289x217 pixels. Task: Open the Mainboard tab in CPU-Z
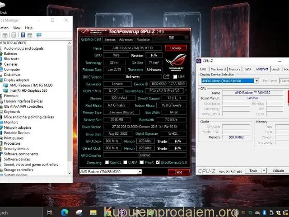tap(218, 69)
